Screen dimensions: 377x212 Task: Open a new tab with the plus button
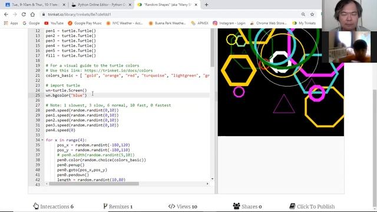pos(206,5)
